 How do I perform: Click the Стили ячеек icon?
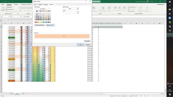click(109, 8)
